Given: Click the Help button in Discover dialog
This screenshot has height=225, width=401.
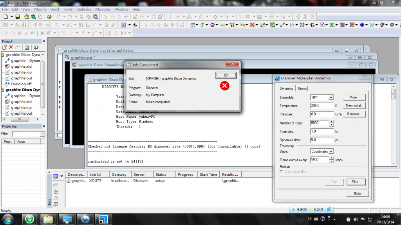Looking at the screenshot, I should click(x=358, y=194).
